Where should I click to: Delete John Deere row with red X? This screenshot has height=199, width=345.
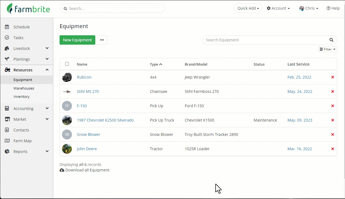(333, 149)
